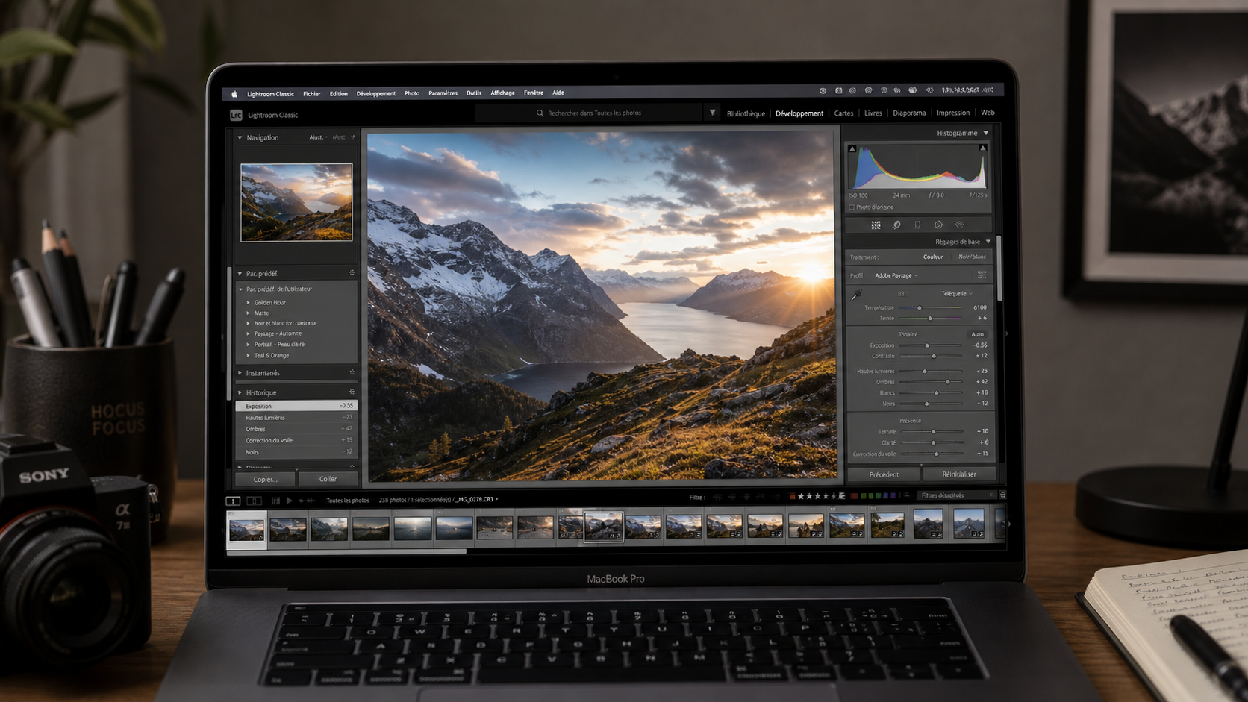The image size is (1248, 702).
Task: Click the Coller button
Action: 328,479
